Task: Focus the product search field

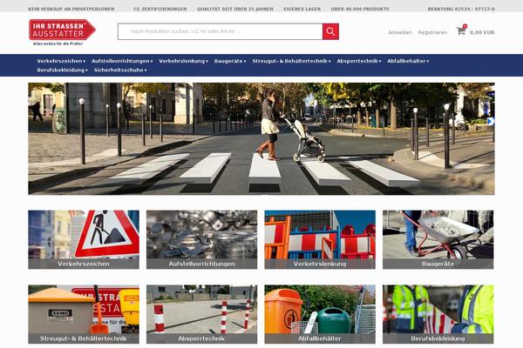Action: click(221, 31)
